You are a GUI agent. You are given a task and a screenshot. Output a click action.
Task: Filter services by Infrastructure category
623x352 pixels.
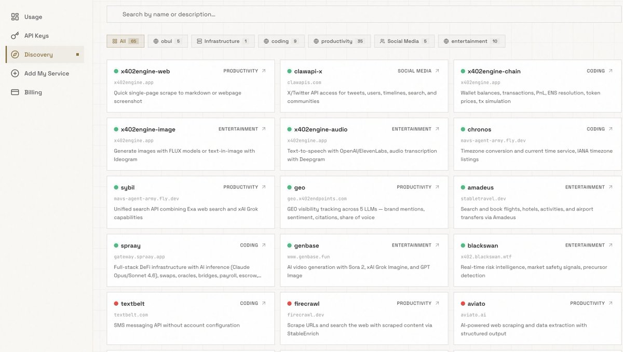coord(223,41)
